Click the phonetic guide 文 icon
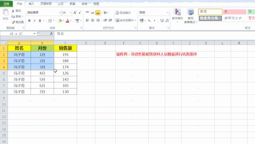255x144 pixels. click(x=77, y=21)
